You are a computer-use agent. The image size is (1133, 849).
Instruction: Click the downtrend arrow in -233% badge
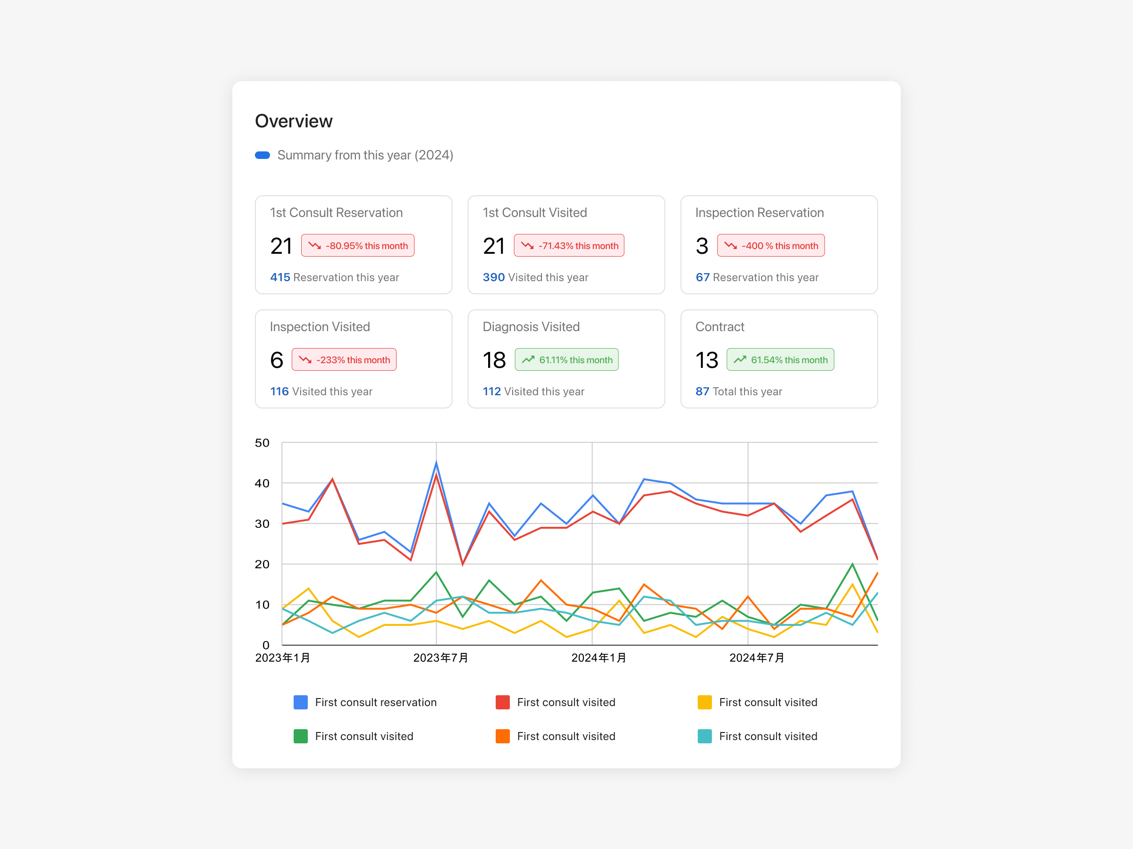pyautogui.click(x=305, y=360)
